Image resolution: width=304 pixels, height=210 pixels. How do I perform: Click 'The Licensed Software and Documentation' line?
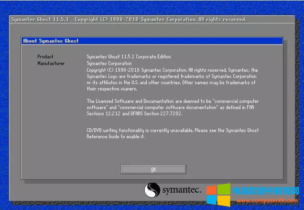(173, 101)
